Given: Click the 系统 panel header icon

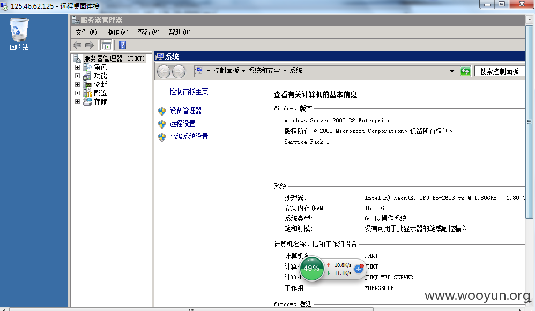Looking at the screenshot, I should [160, 56].
